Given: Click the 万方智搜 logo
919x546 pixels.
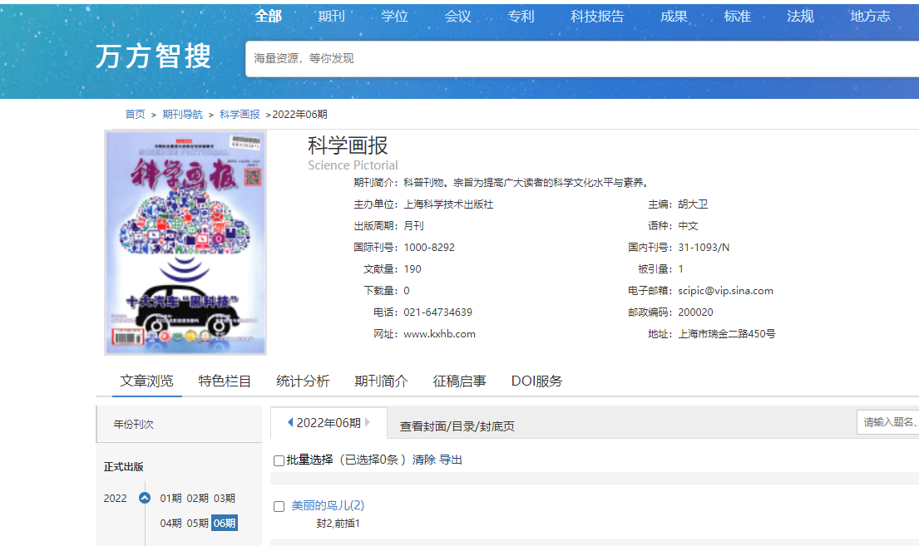Looking at the screenshot, I should 154,57.
